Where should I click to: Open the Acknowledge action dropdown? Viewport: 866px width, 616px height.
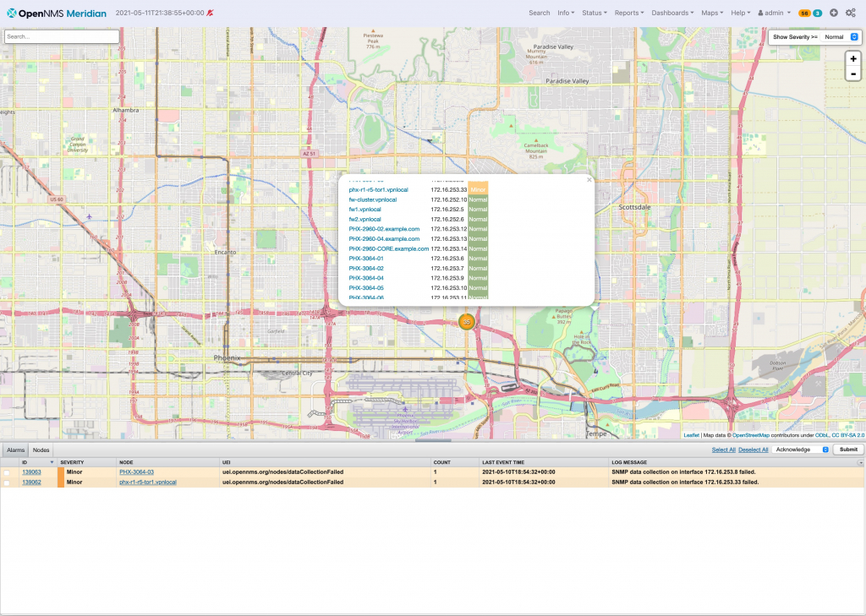[x=802, y=450]
